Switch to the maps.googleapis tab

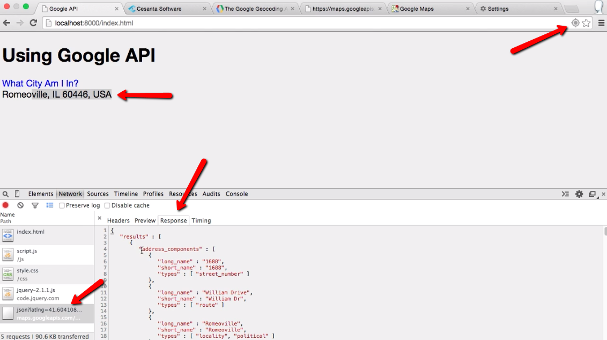343,9
